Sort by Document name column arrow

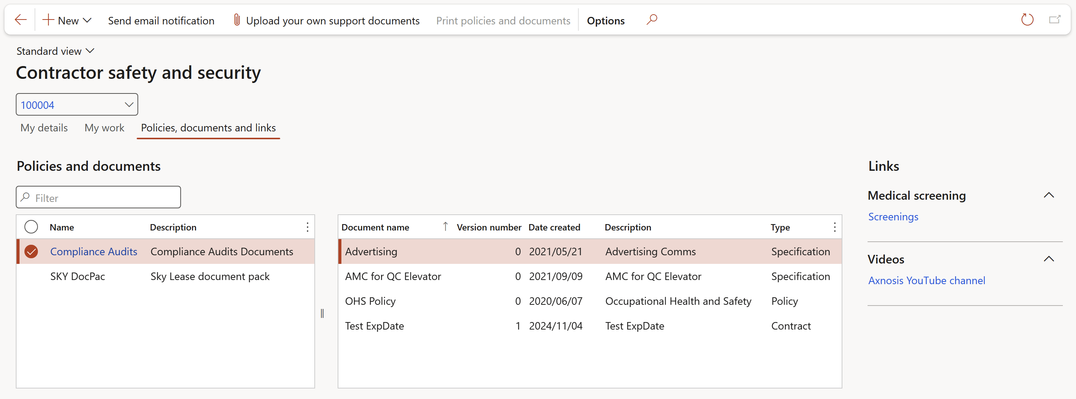pos(445,227)
